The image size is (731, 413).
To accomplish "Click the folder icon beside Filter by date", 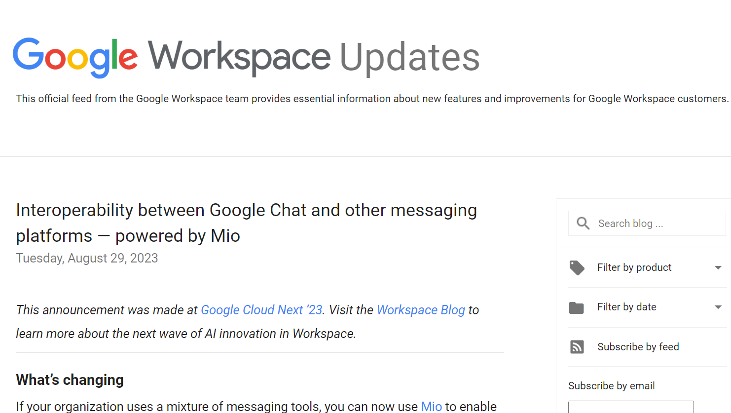I will tap(577, 307).
